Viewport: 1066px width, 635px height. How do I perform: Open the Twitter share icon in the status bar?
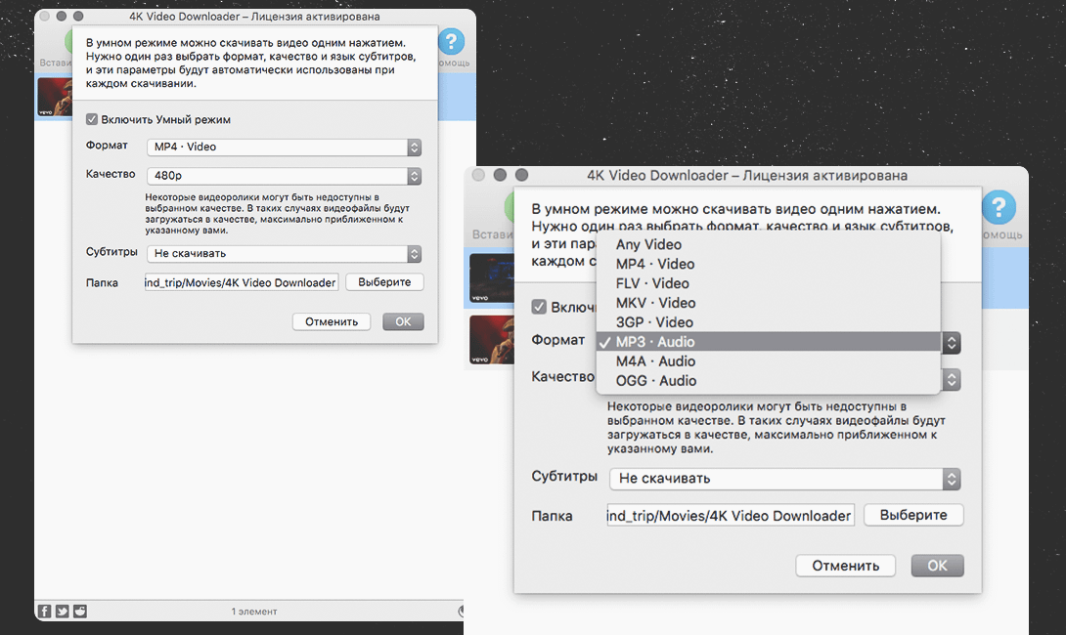click(62, 612)
